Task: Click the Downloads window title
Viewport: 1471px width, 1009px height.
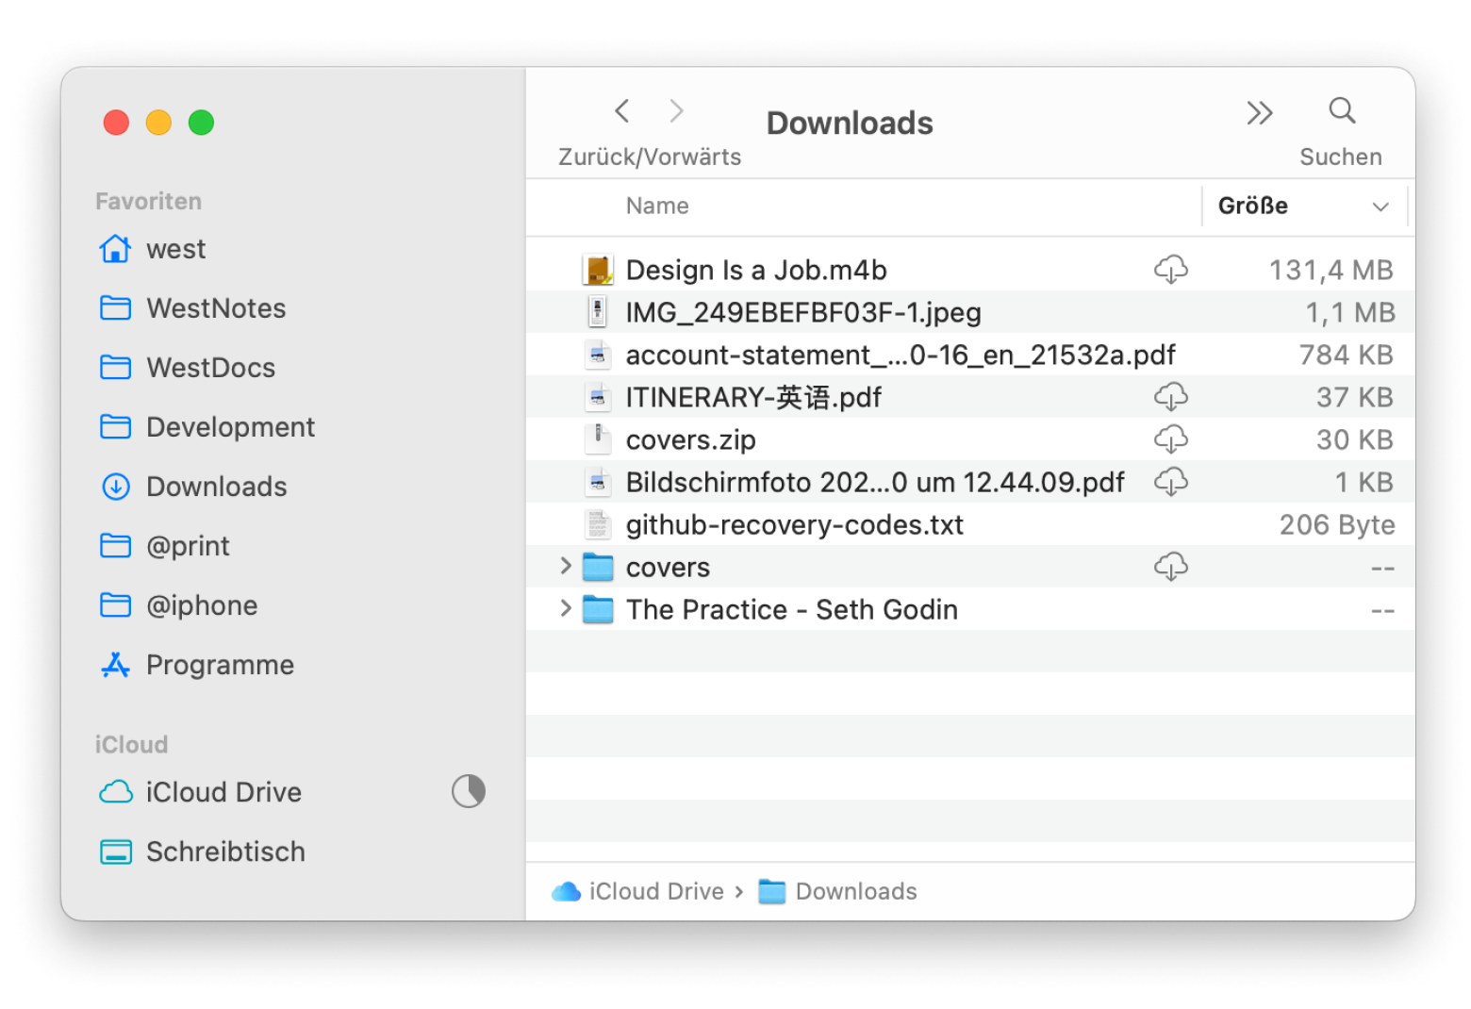Action: tap(850, 123)
